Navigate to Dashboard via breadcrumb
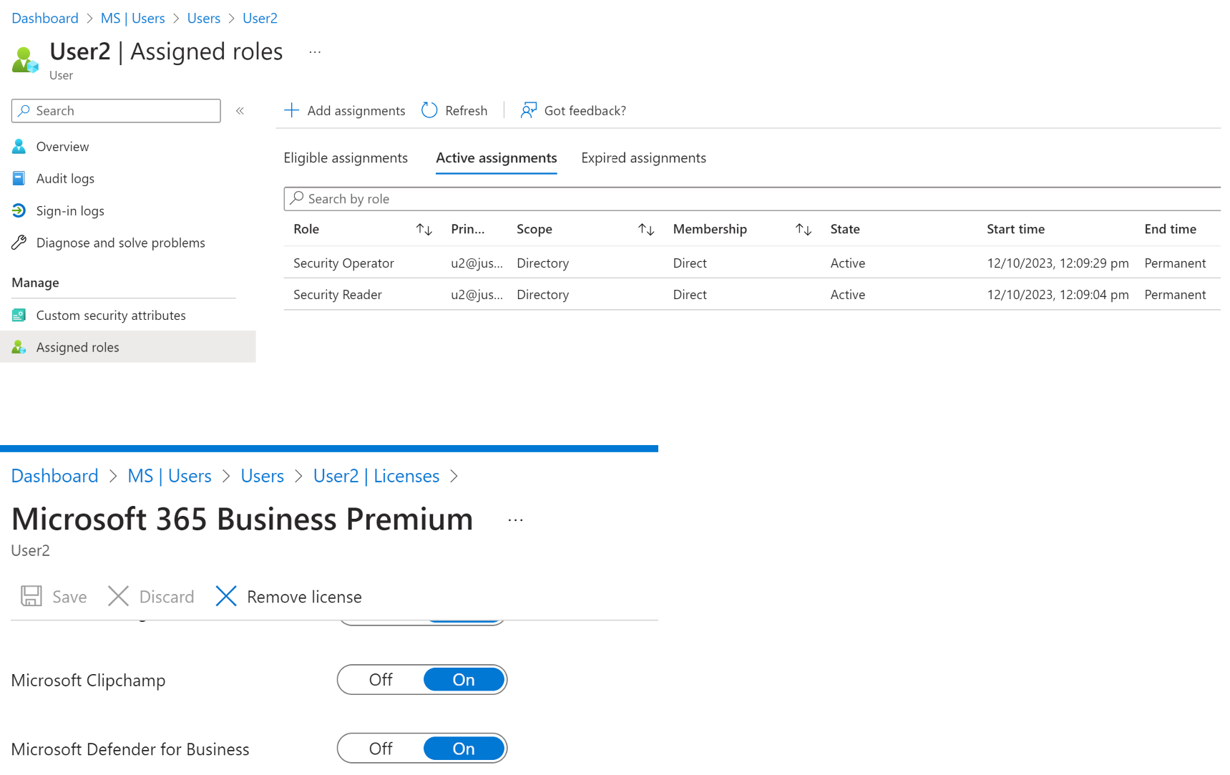Viewport: 1230px width, 775px height. pos(44,18)
